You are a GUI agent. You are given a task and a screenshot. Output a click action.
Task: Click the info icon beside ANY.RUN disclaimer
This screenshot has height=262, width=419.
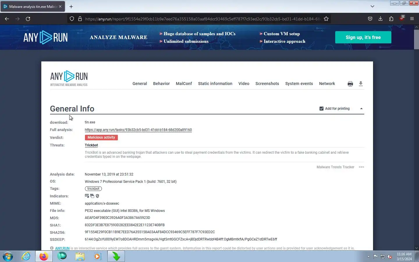52,248
